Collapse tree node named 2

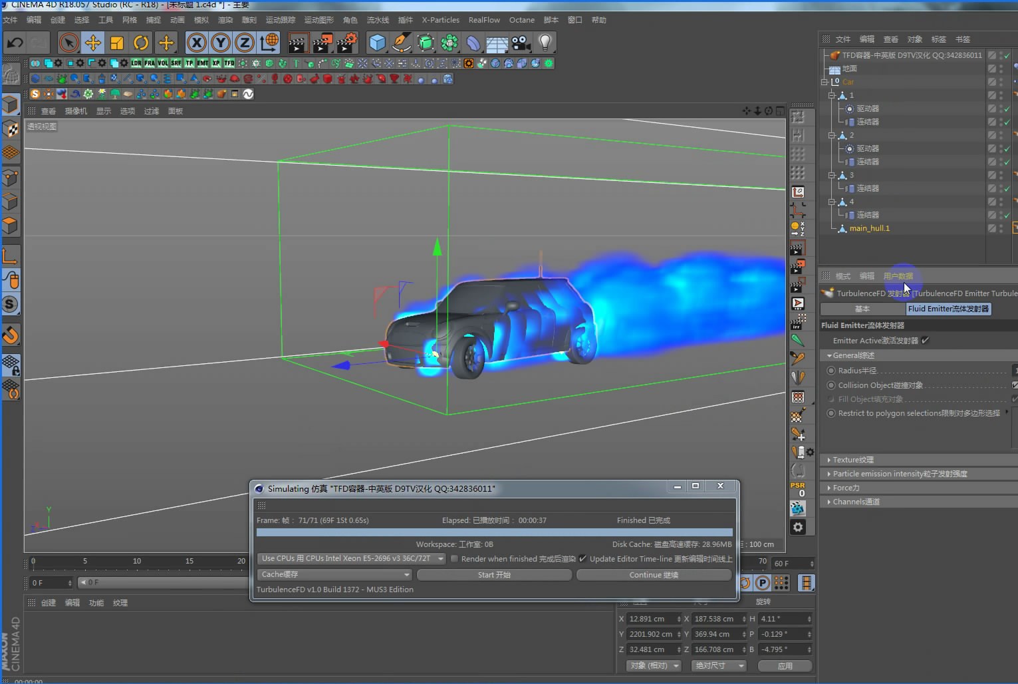click(831, 135)
